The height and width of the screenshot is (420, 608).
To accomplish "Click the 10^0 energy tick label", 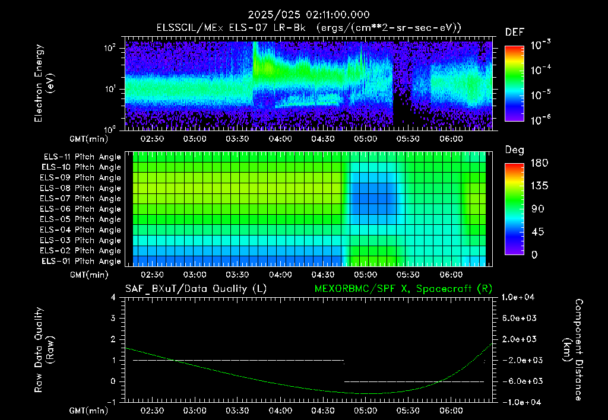I will click(x=110, y=129).
